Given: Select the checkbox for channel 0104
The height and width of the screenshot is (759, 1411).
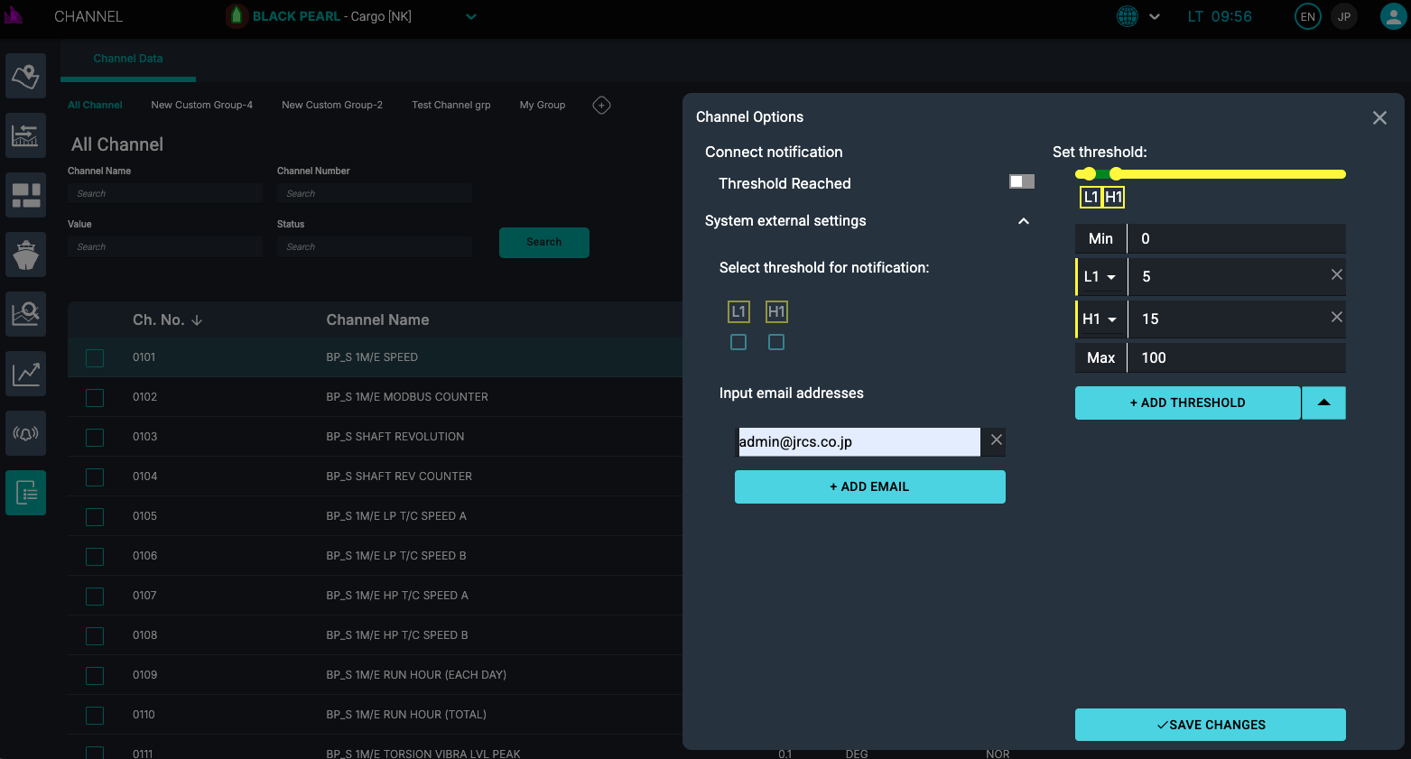Looking at the screenshot, I should [95, 477].
